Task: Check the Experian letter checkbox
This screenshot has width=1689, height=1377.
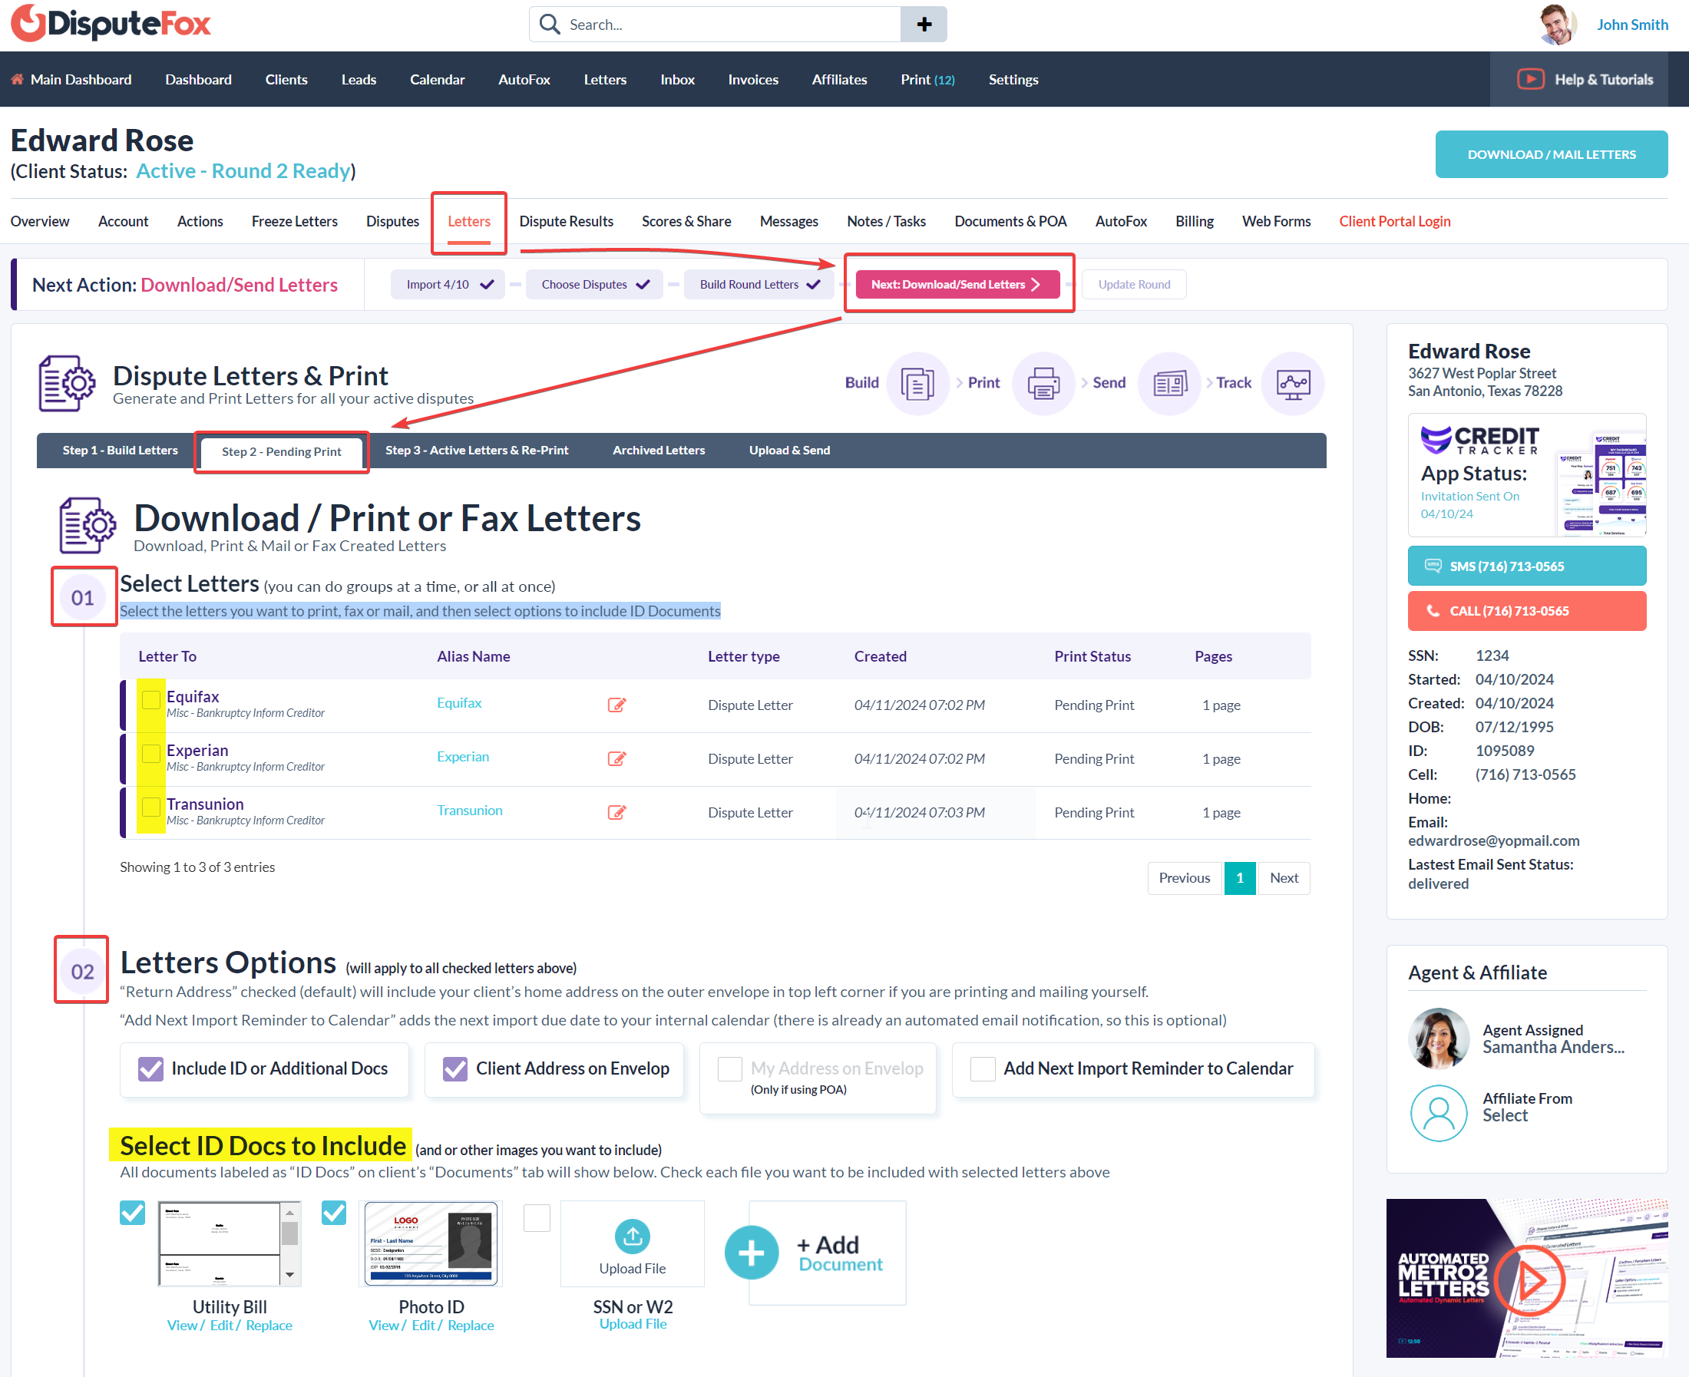Action: pos(150,754)
